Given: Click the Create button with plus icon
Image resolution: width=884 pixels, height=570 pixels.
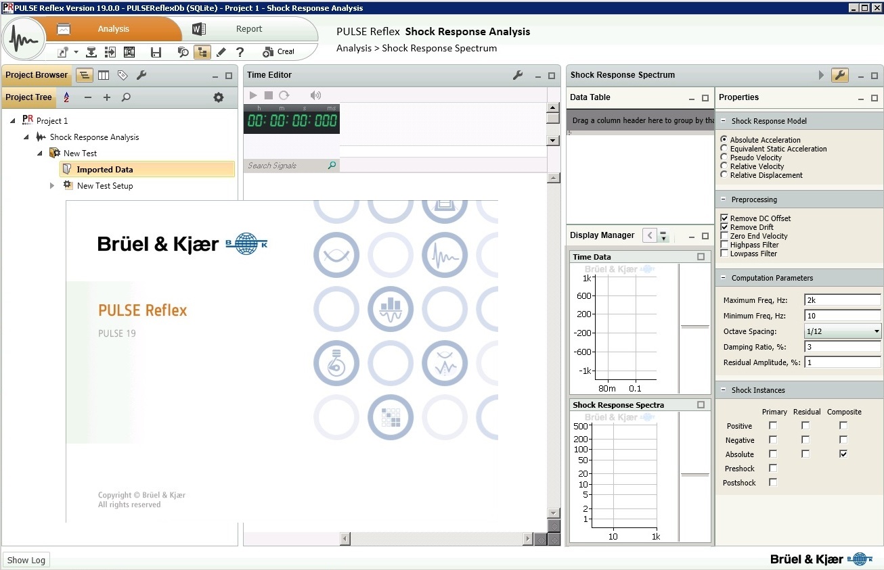Looking at the screenshot, I should tap(279, 52).
